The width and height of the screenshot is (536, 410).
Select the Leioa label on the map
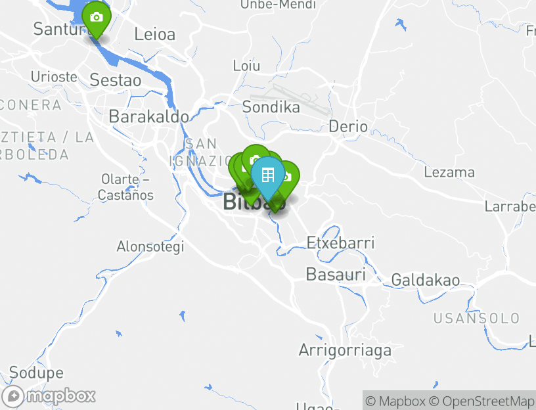click(154, 34)
